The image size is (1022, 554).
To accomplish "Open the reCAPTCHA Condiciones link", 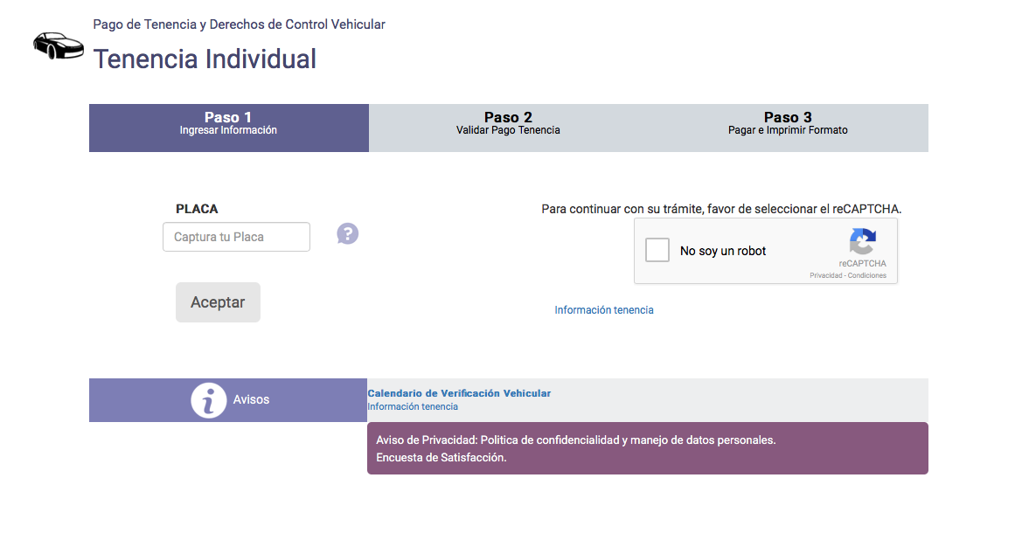I will coord(867,275).
